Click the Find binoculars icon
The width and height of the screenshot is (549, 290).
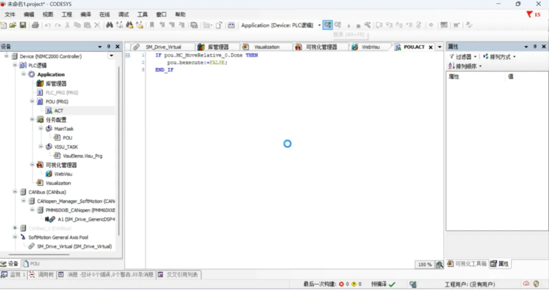110,25
